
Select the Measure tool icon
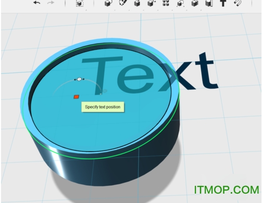[209, 3]
